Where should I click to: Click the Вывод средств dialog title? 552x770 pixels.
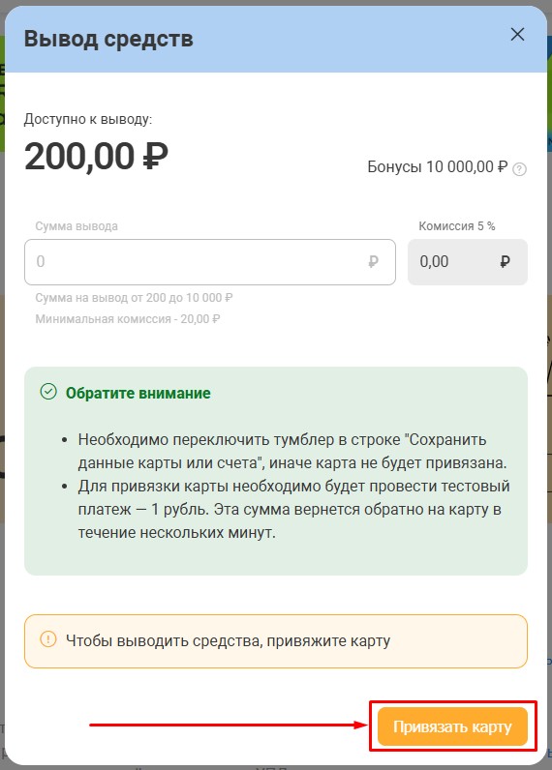108,39
